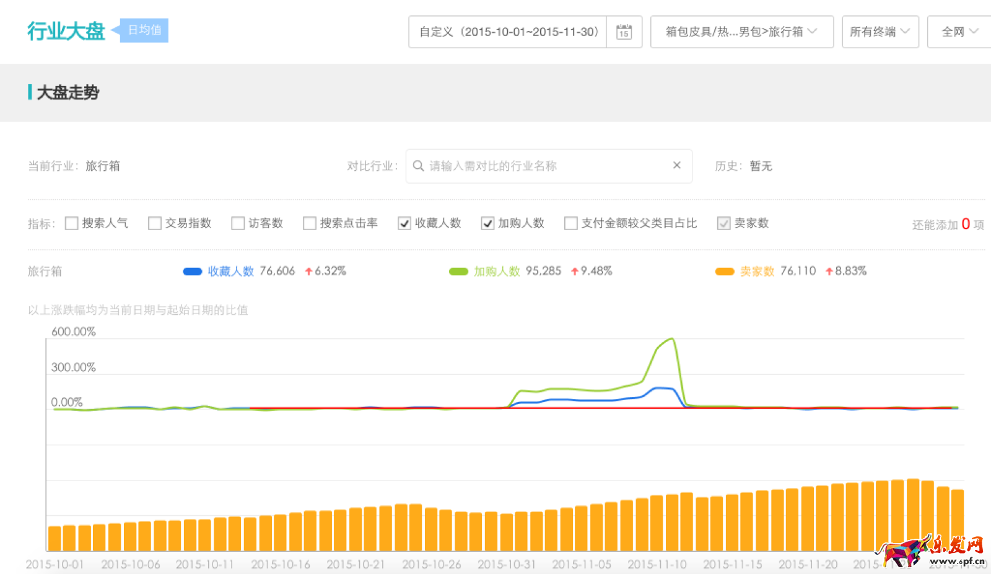Click the green legend dot for 加购人数
The width and height of the screenshot is (991, 574).
459,271
